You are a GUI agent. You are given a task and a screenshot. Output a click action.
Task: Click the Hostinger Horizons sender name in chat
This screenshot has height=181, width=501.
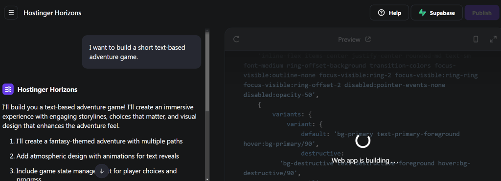tap(47, 90)
